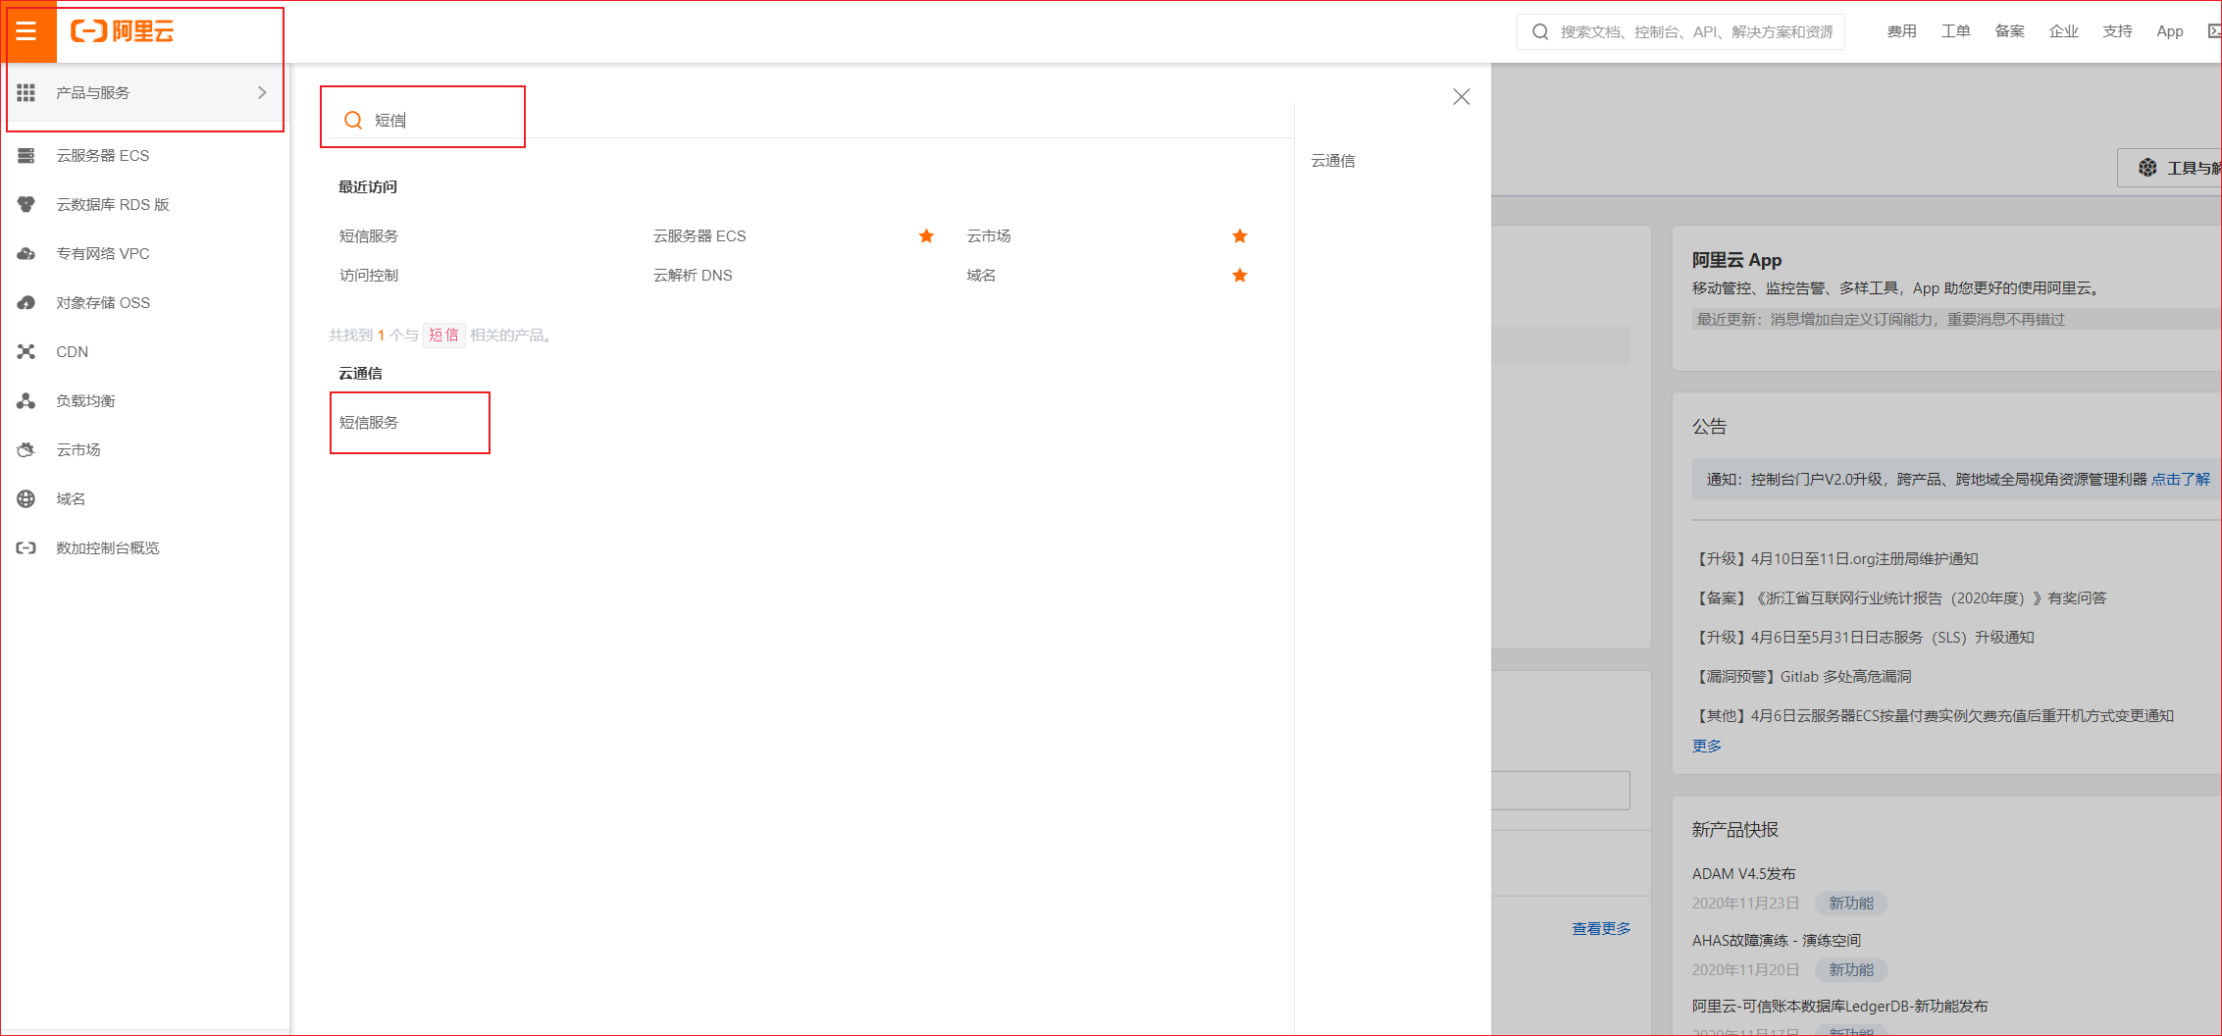Image resolution: width=2222 pixels, height=1036 pixels.
Task: Open 云服务器 ECS under 最近访问
Action: tap(699, 236)
